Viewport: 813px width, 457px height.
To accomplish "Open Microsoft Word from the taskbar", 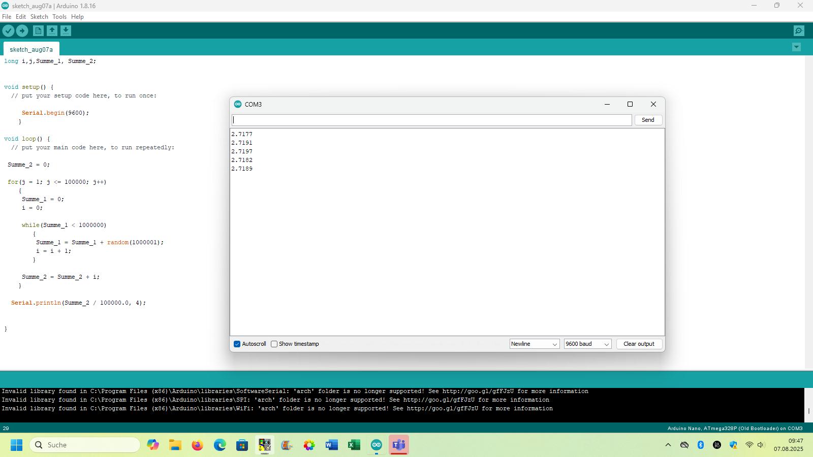I will pos(332,445).
